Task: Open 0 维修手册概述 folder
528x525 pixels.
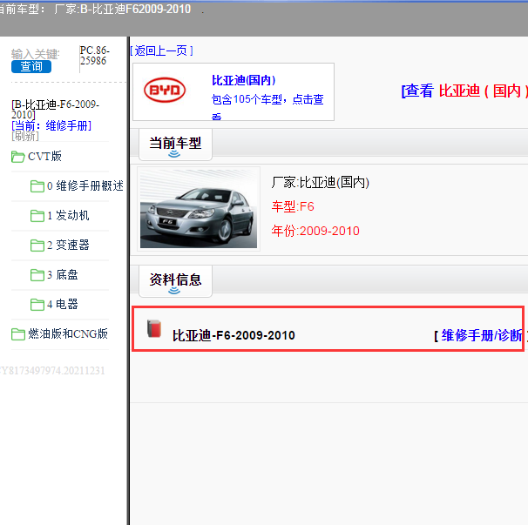Action: click(x=85, y=185)
